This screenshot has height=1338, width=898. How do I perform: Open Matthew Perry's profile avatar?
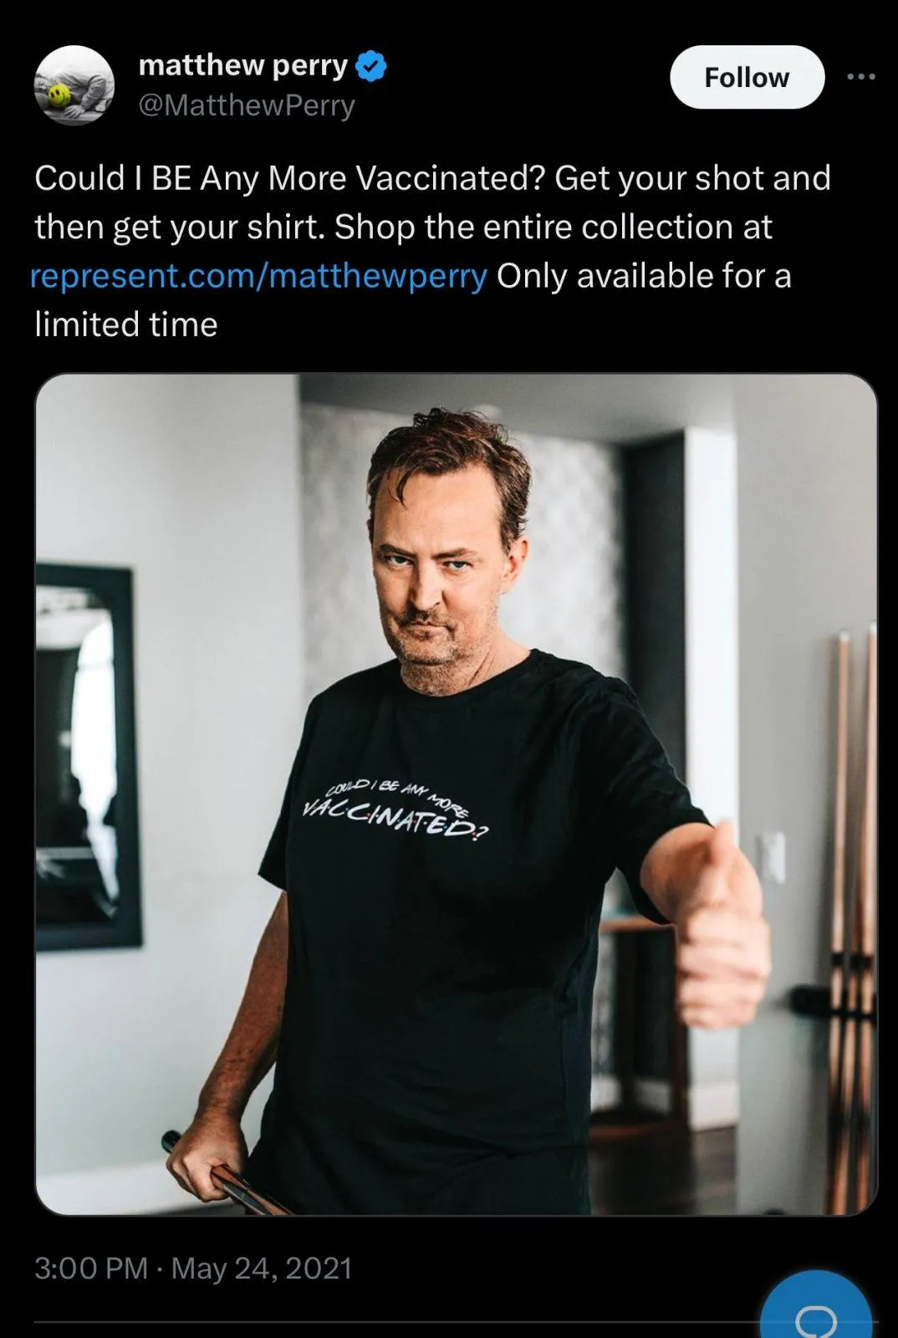(x=74, y=85)
